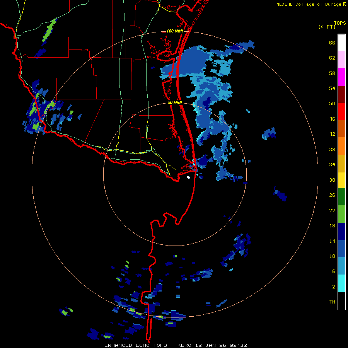The height and width of the screenshot is (348, 348).
Task: Click the gold 34-38 kft legend swatch
Action: pos(341,164)
